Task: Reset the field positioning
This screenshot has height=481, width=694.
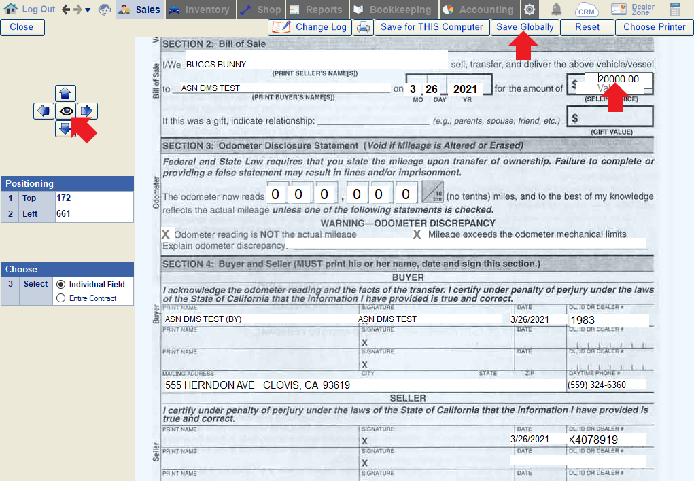Action: click(587, 27)
